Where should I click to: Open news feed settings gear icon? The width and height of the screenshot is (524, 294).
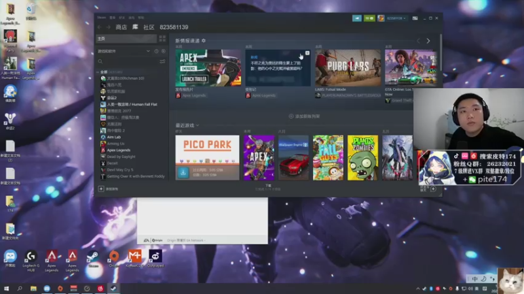click(x=204, y=41)
